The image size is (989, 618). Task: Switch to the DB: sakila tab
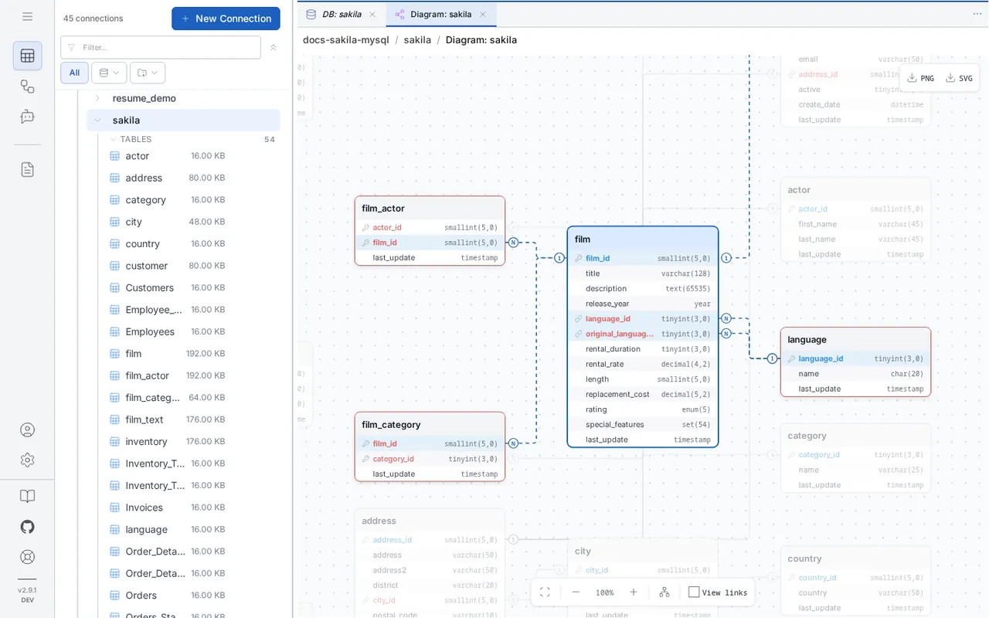(x=342, y=14)
